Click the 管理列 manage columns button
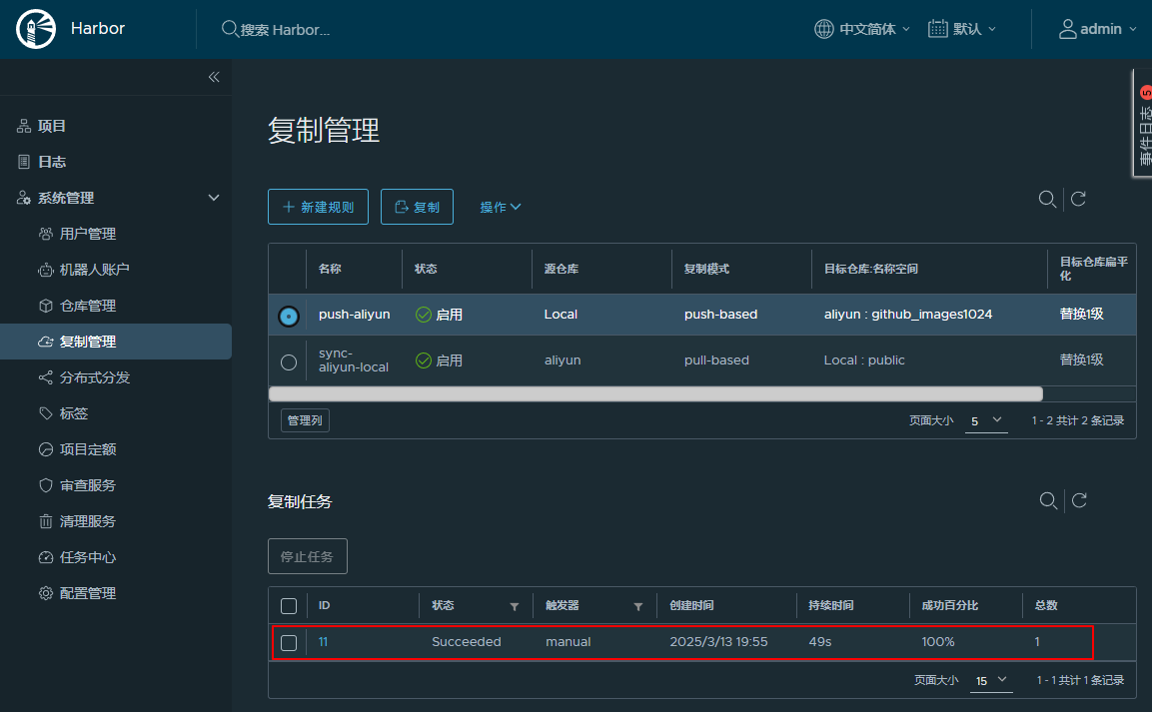 305,420
